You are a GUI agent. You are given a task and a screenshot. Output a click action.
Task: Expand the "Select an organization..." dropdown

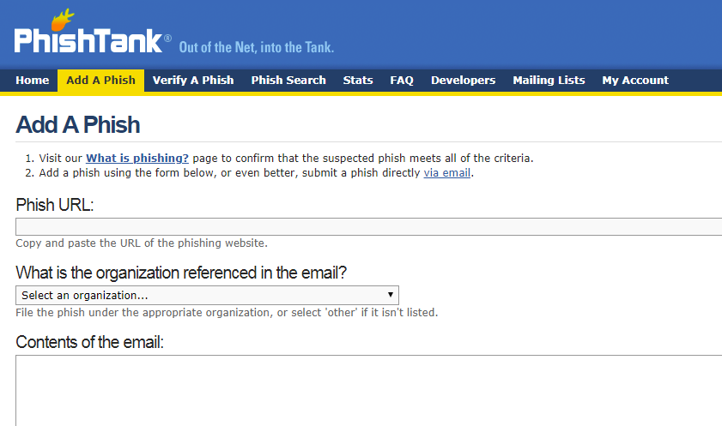pyautogui.click(x=207, y=295)
